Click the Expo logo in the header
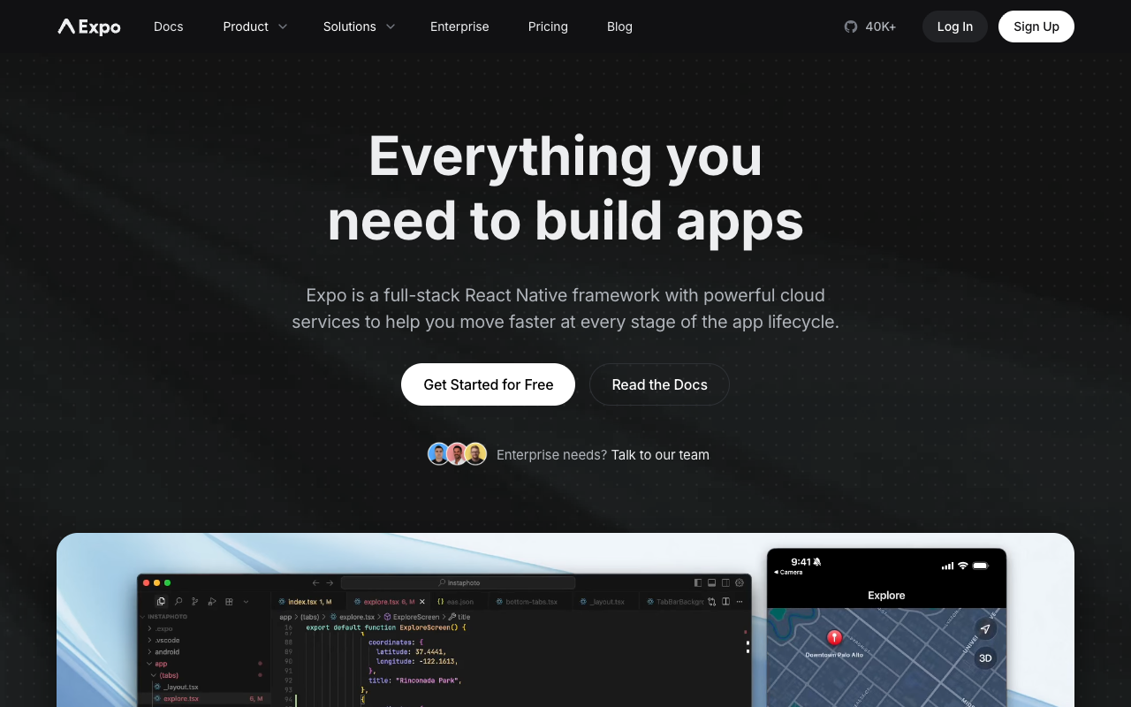The height and width of the screenshot is (707, 1131). [89, 27]
